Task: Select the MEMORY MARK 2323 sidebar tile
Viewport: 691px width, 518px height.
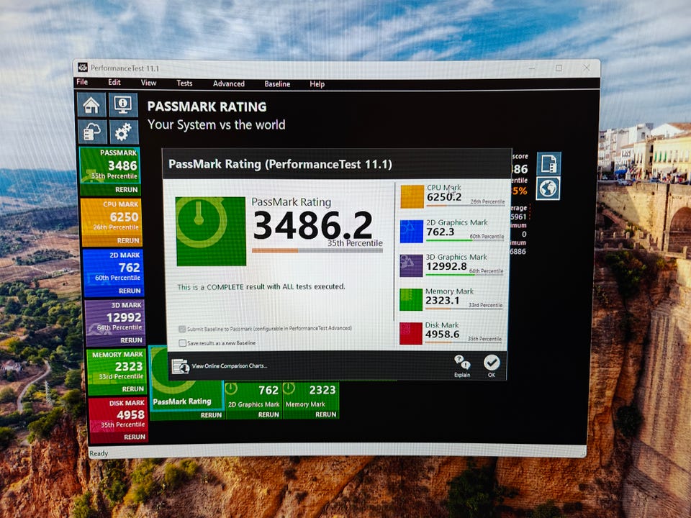Action: (x=117, y=366)
